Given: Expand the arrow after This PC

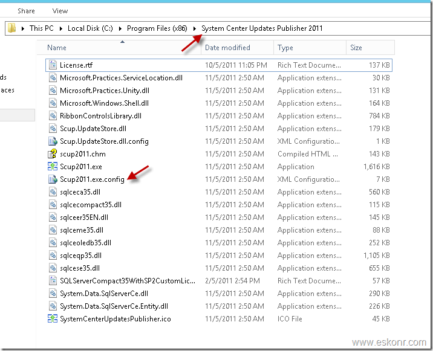Looking at the screenshot, I should tap(60, 28).
